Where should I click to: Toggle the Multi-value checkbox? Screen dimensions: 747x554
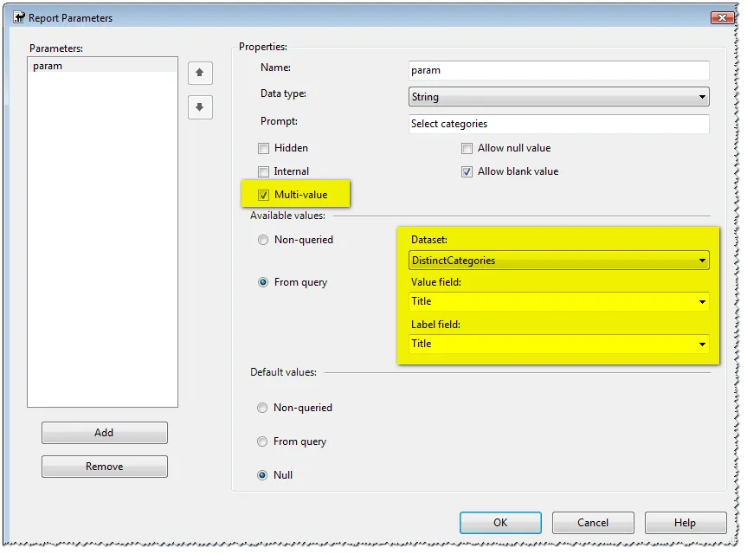coord(264,195)
